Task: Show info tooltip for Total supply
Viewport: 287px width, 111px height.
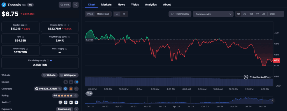Action: [x=27, y=49]
